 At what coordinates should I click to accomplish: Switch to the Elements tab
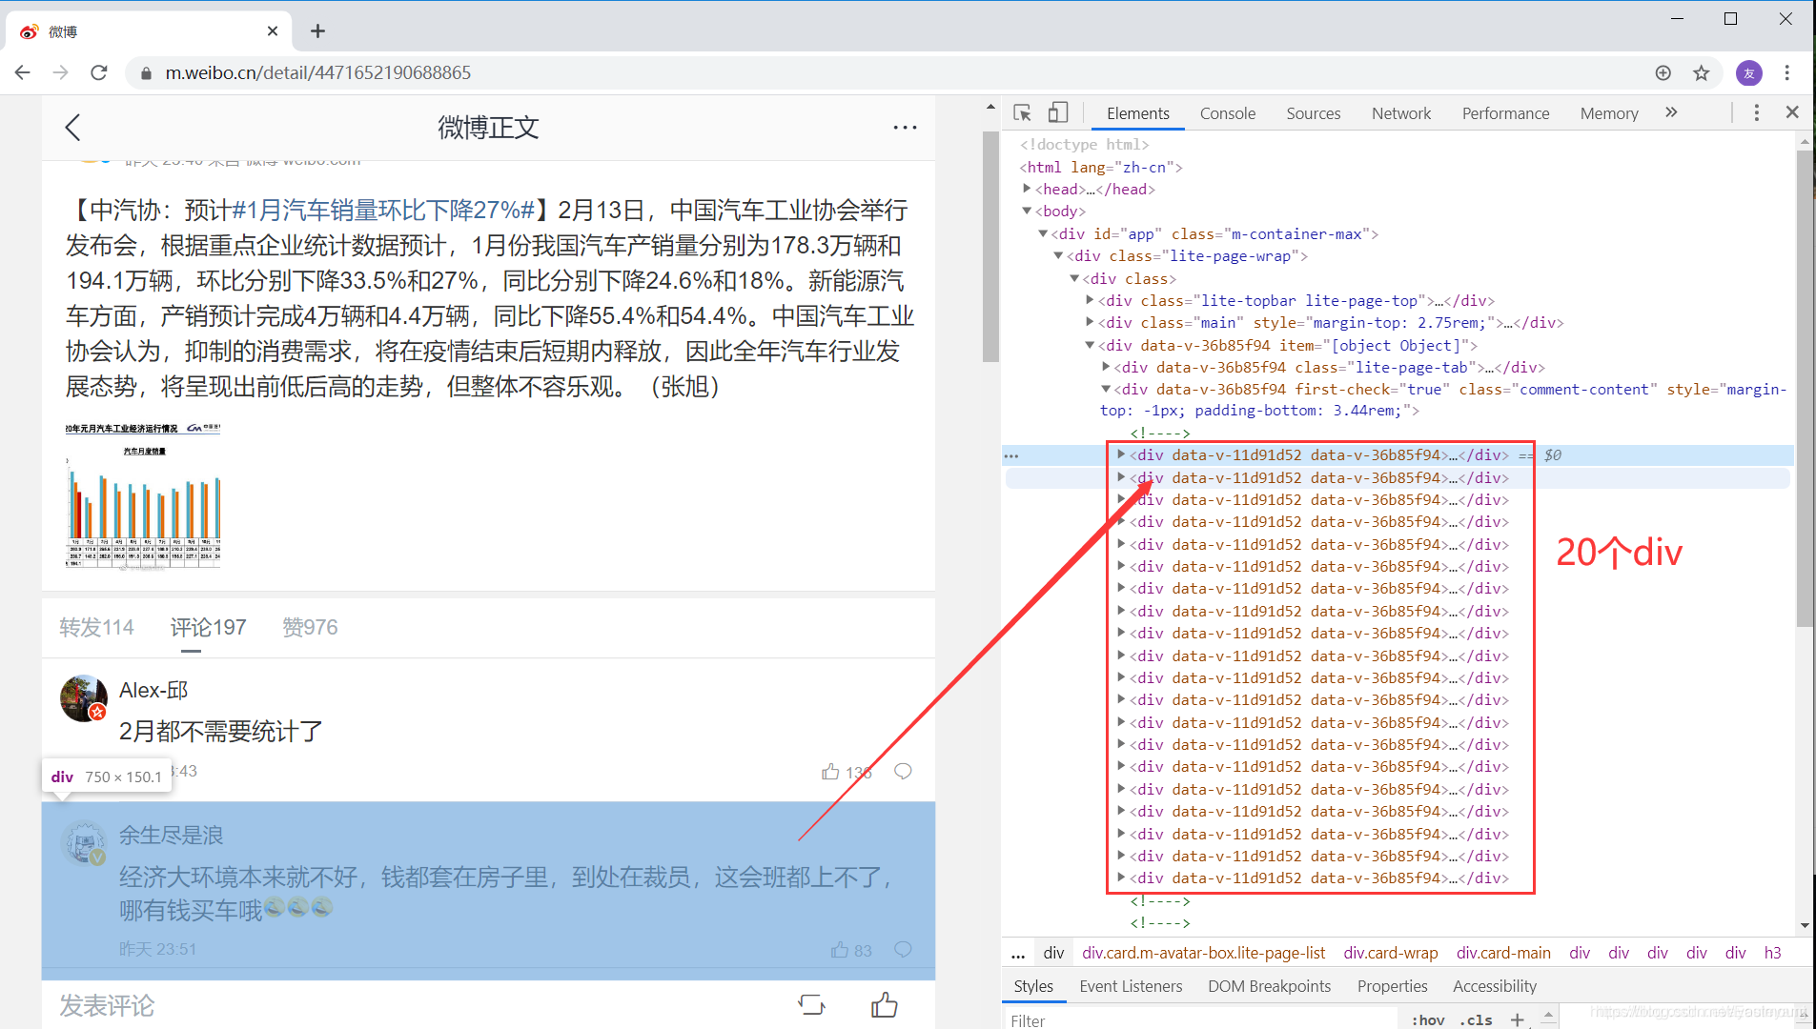click(x=1137, y=113)
